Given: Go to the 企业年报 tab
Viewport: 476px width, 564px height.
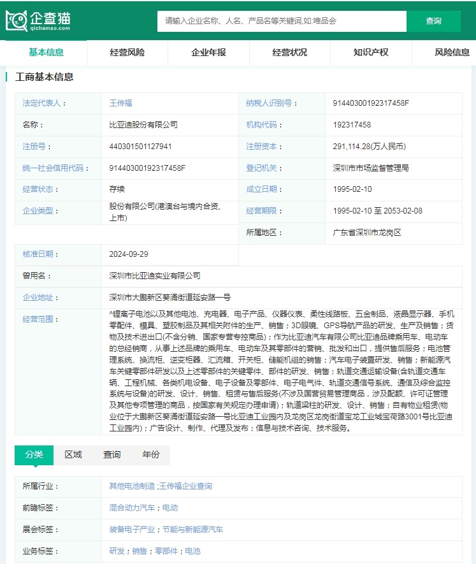Looking at the screenshot, I should tap(208, 52).
